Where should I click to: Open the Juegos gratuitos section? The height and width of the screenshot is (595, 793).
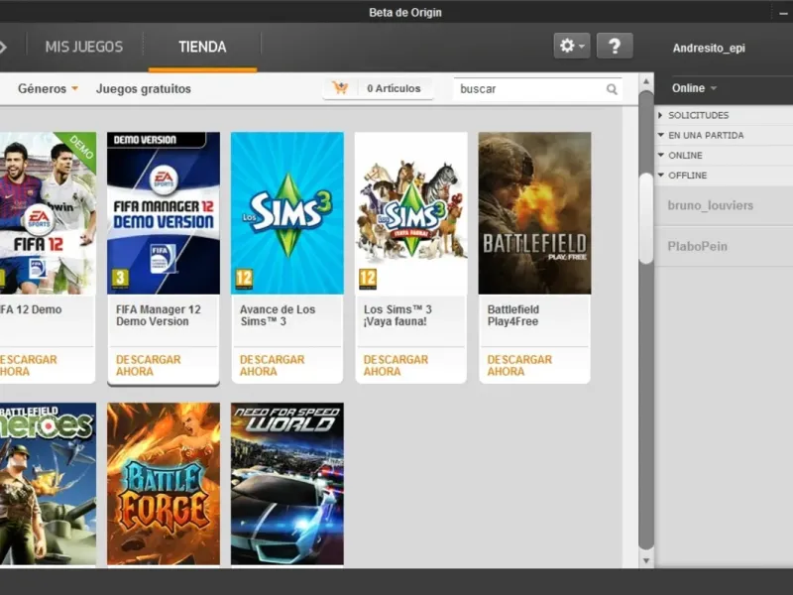(144, 88)
